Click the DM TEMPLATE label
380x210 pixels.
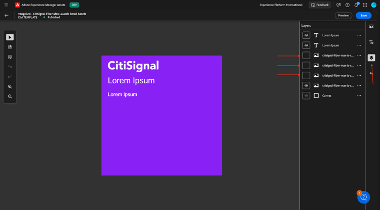pos(28,17)
